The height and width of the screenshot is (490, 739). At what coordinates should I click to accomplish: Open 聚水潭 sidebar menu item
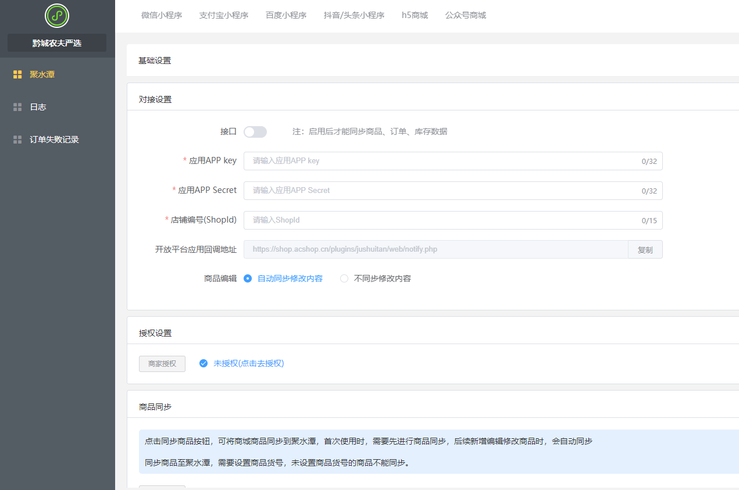58,74
